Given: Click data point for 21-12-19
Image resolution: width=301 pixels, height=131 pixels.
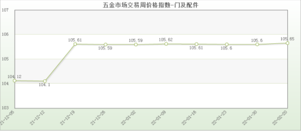Looking at the screenshot, I should [x=75, y=44].
